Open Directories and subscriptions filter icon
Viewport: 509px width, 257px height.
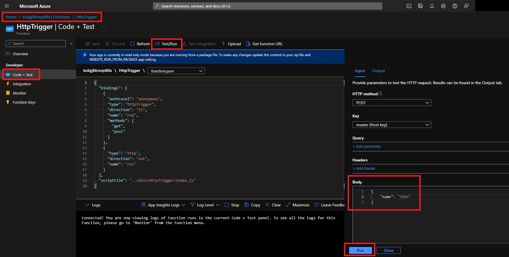(420, 6)
